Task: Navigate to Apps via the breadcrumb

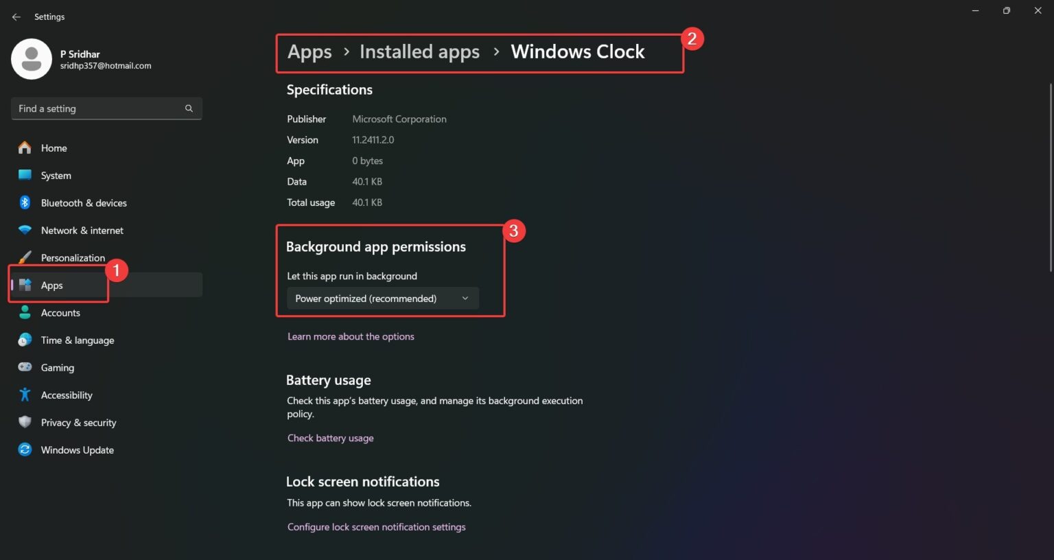Action: tap(309, 51)
